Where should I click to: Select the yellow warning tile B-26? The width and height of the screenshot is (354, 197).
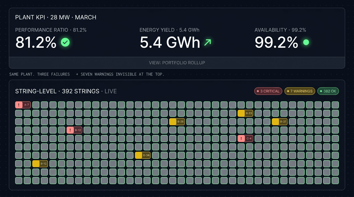coord(177,122)
